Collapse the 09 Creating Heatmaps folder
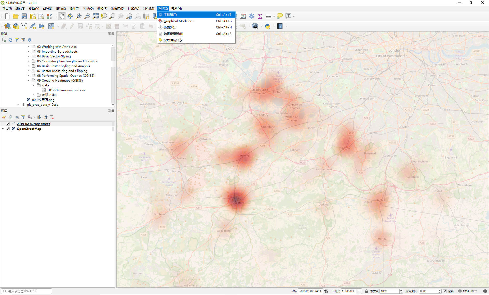Viewport: 489px width, 295px height. coord(28,81)
